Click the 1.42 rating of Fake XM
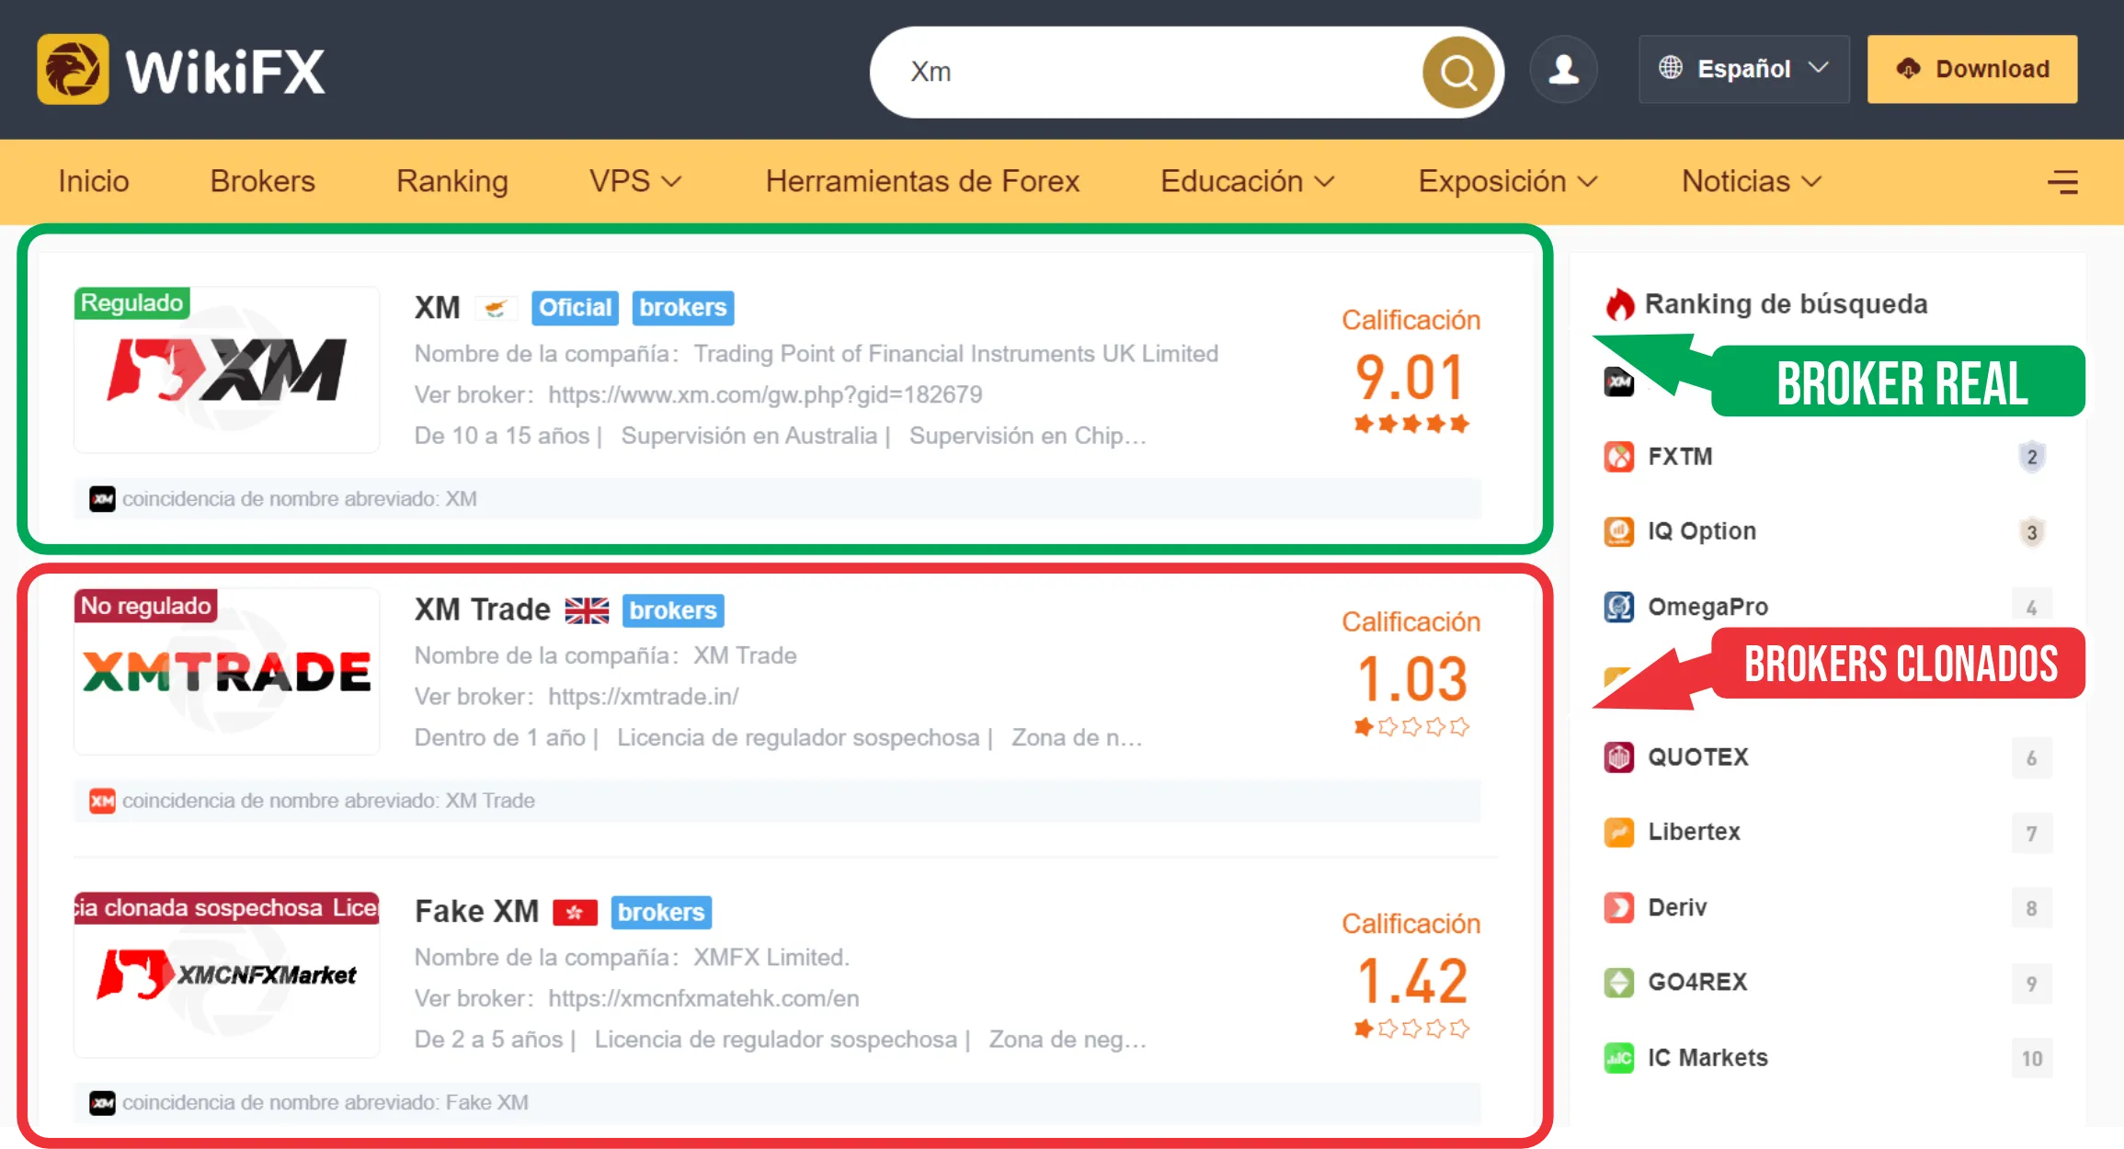 (x=1411, y=981)
